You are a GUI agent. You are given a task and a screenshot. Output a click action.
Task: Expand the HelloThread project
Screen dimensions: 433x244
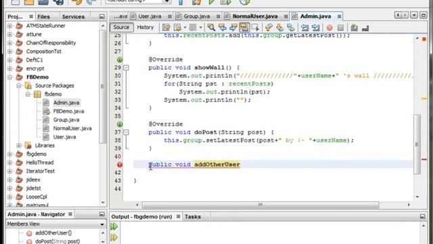click(9, 163)
